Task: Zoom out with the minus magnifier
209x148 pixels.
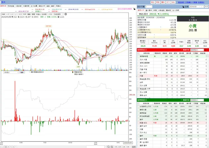Action: pyautogui.click(x=108, y=147)
